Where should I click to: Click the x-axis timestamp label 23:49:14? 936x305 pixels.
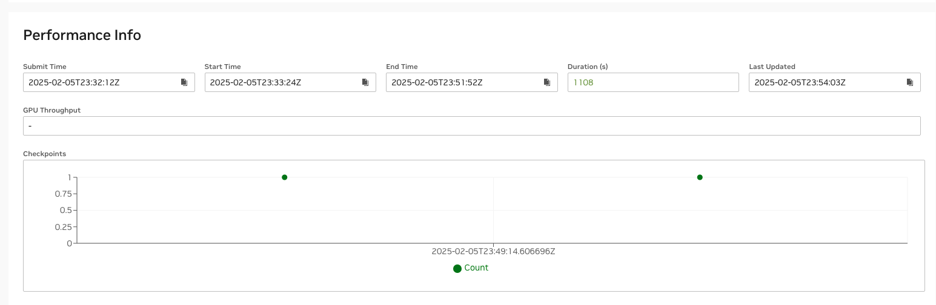(493, 251)
